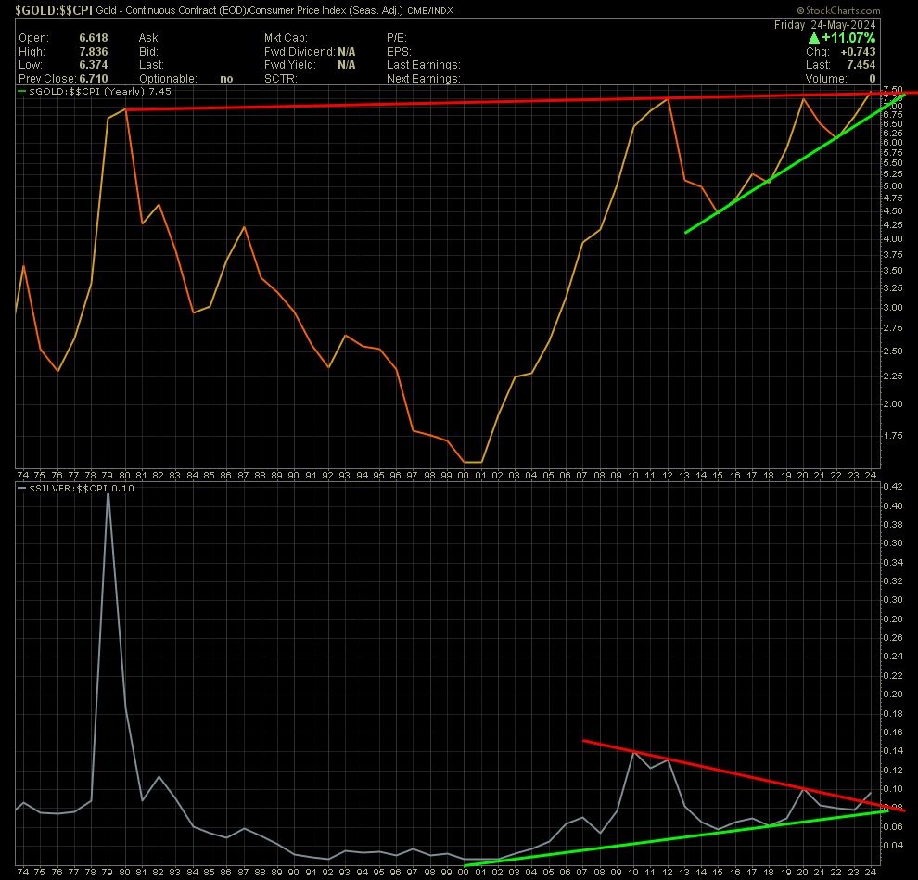This screenshot has height=880, width=918.
Task: Click the Optionable 'no' value
Action: (226, 79)
